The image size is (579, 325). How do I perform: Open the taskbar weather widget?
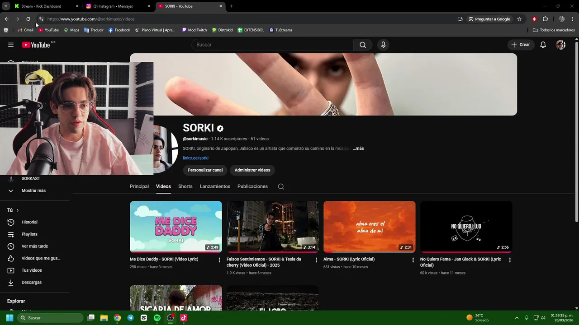pyautogui.click(x=478, y=318)
